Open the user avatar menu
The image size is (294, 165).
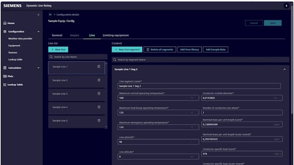pyautogui.click(x=286, y=5)
